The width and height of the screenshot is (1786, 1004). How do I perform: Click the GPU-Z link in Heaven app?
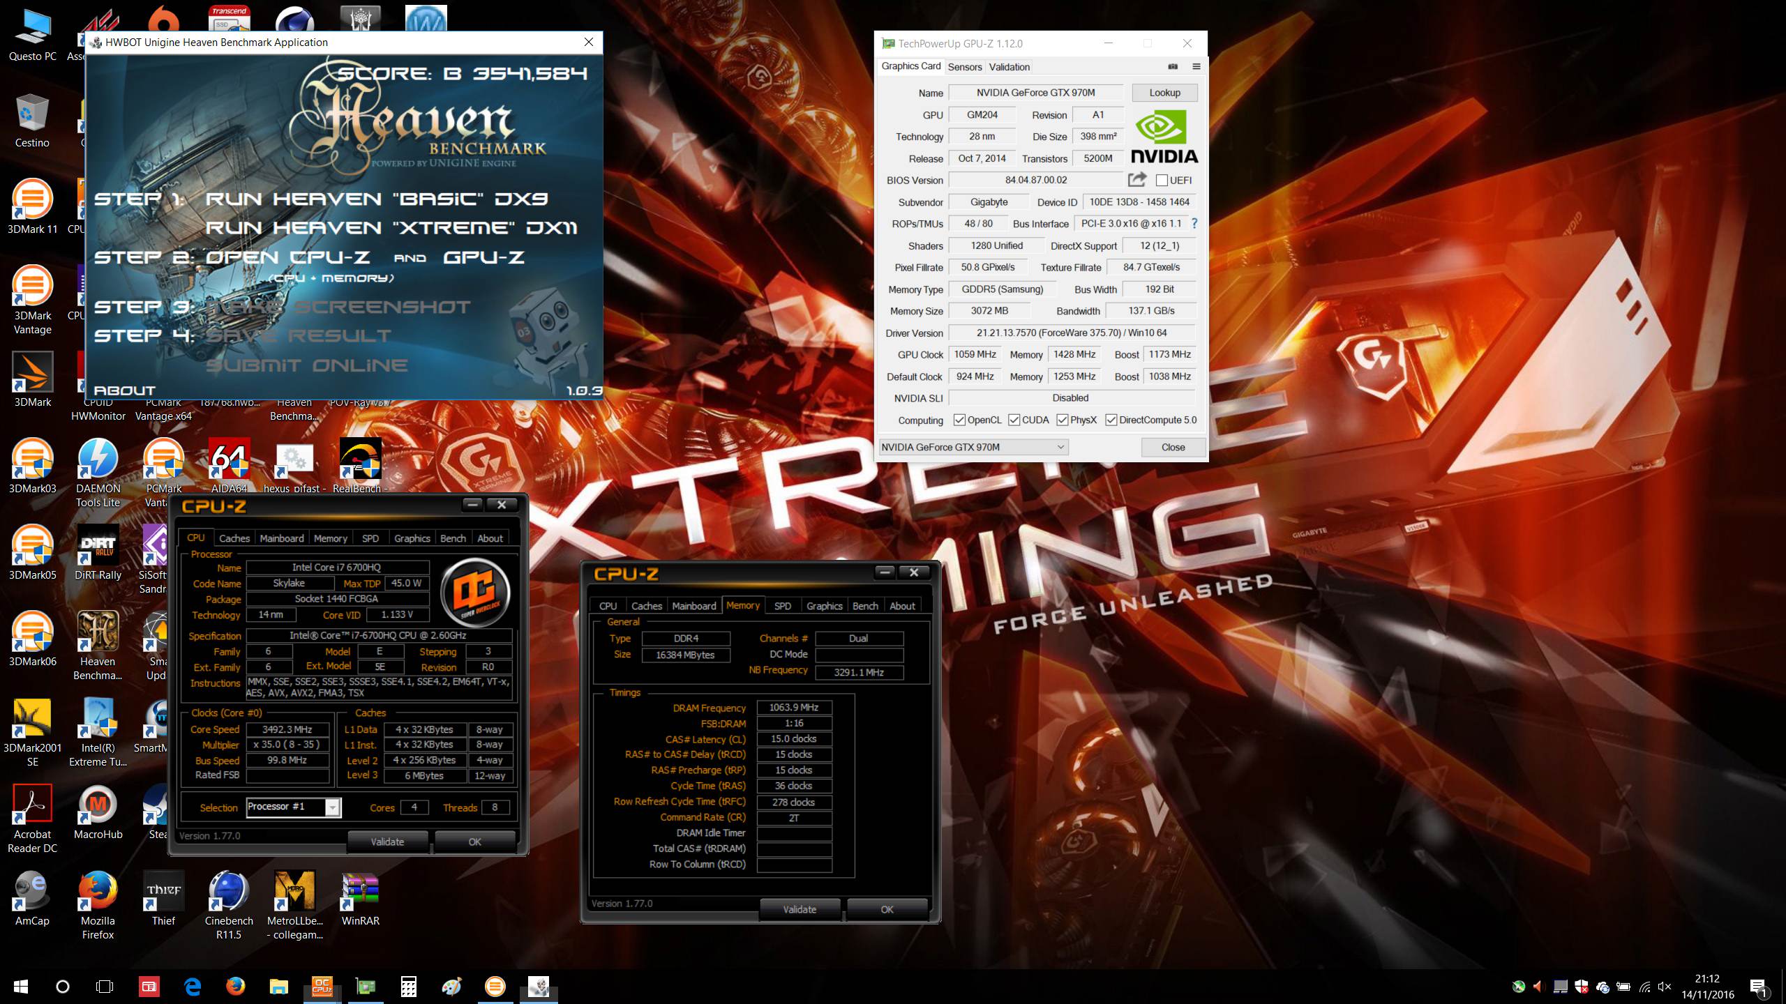tap(483, 257)
